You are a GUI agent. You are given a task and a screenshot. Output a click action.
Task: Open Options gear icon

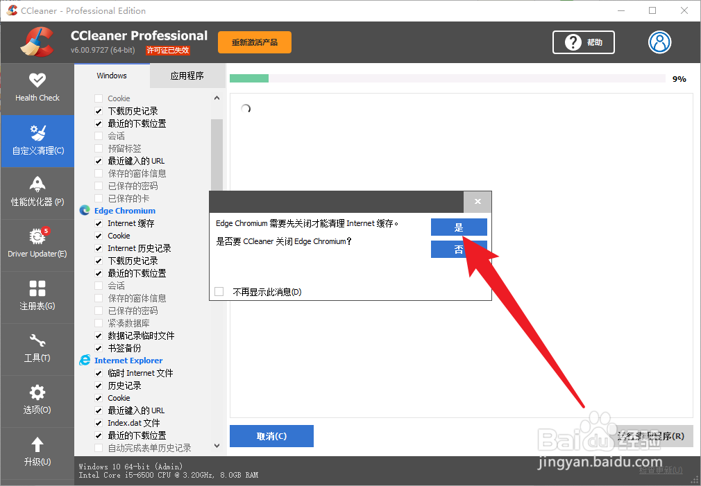coord(37,392)
